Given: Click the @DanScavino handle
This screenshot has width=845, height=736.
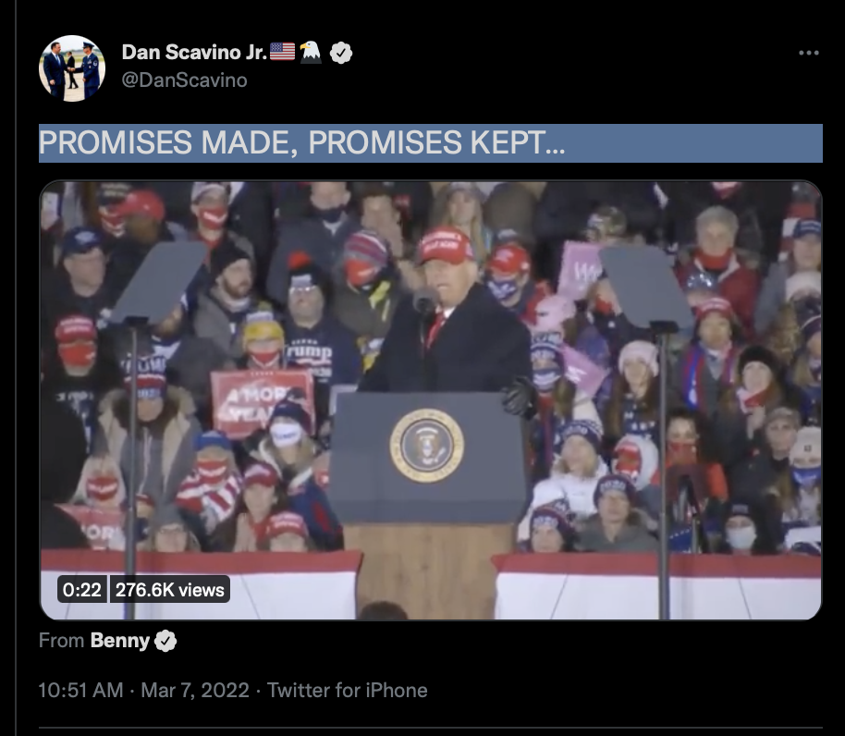Looking at the screenshot, I should [x=184, y=80].
